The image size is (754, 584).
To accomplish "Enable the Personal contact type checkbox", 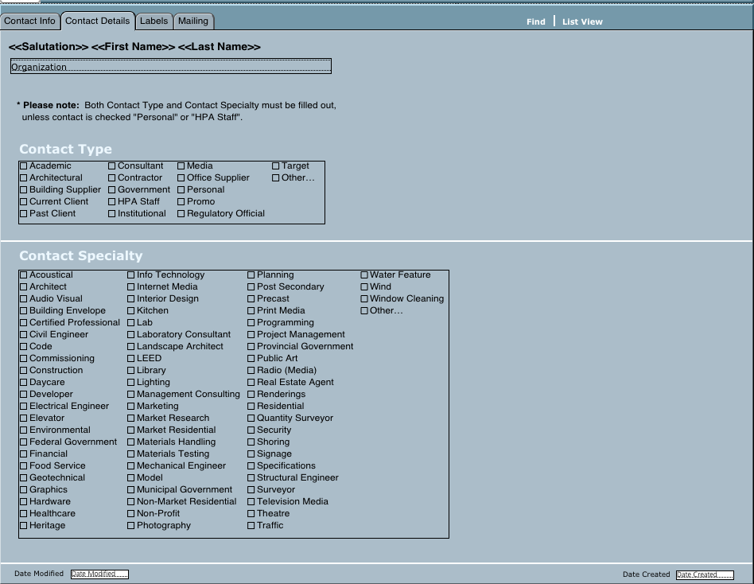I will (x=181, y=190).
